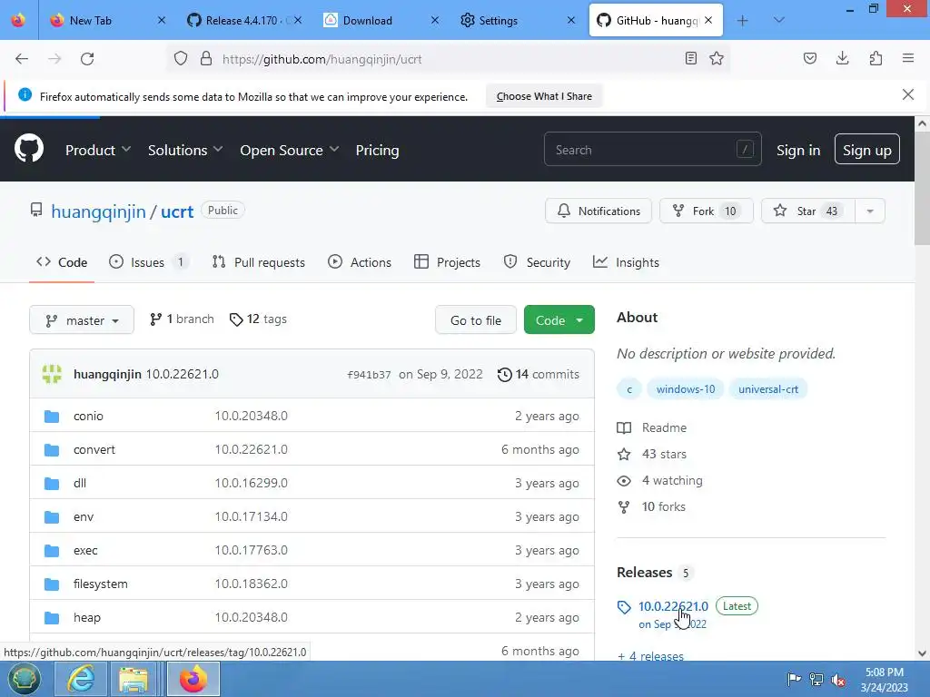Open the Insights tab
930x697 pixels.
tap(626, 262)
